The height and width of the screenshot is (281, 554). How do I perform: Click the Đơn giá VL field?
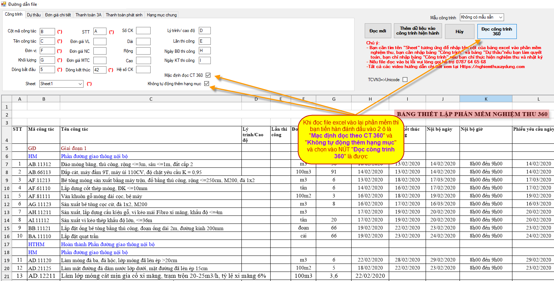[x=100, y=41]
